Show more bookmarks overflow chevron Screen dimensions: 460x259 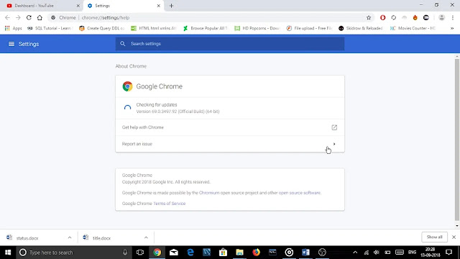(452, 28)
